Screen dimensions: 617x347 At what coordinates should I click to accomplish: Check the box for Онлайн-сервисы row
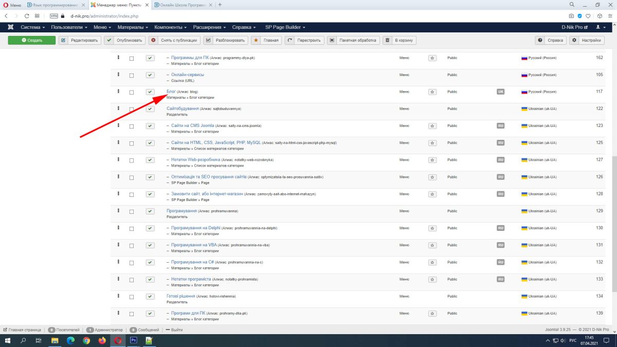[x=132, y=75]
